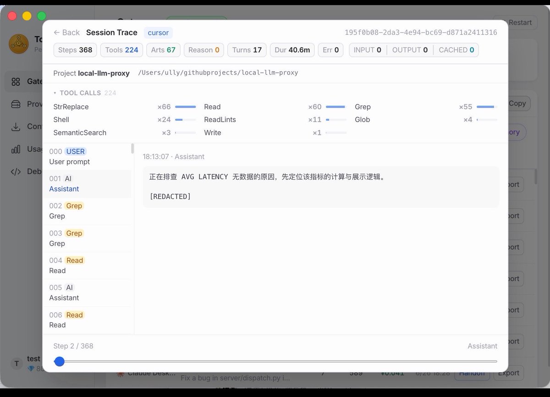
Task: Click the INPUT 0 token counter
Action: tap(367, 50)
